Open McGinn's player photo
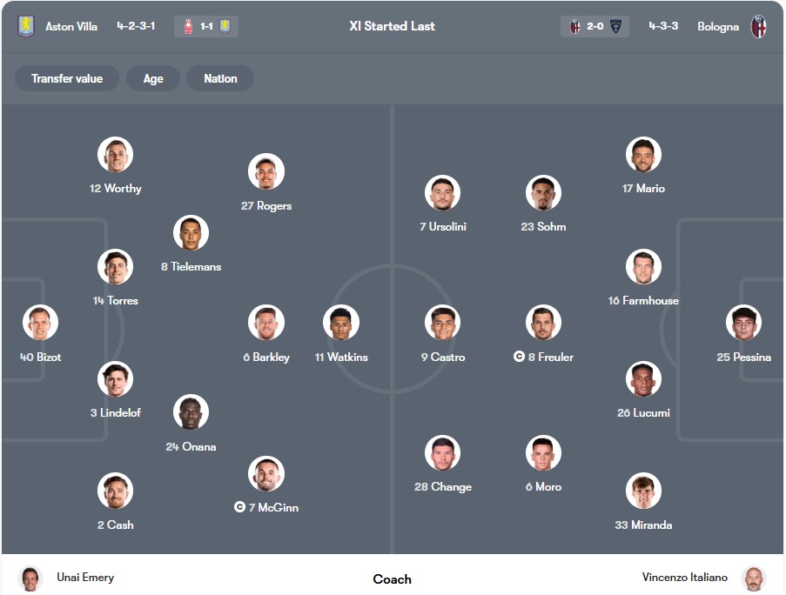The width and height of the screenshot is (786, 595). (265, 473)
